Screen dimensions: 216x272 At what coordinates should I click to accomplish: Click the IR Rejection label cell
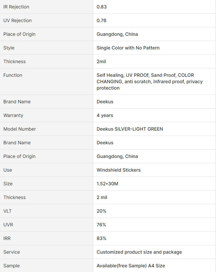pos(46,7)
